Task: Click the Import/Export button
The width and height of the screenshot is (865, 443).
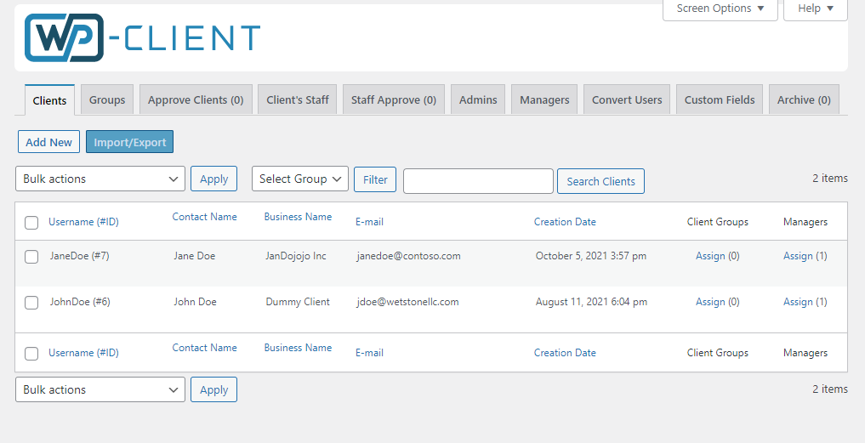Action: pos(129,142)
